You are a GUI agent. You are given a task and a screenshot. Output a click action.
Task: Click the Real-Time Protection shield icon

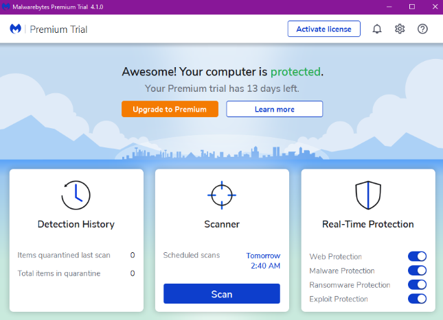(x=368, y=195)
